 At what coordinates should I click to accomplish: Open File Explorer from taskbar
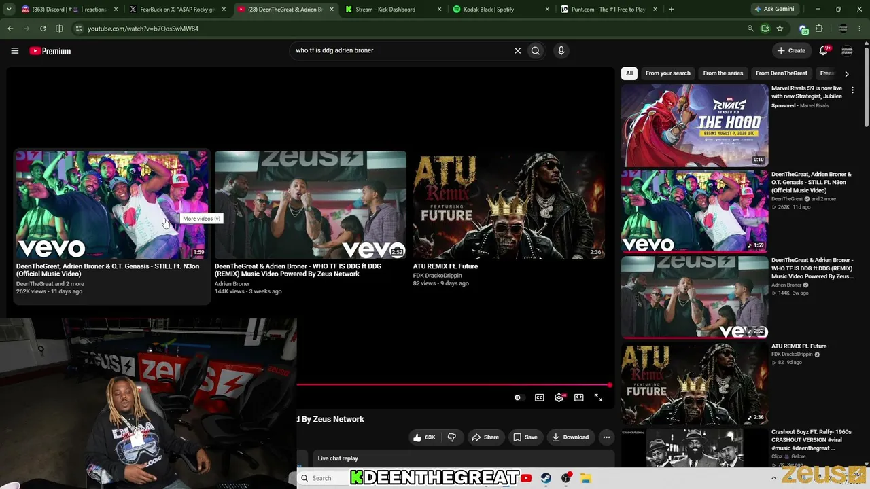[x=586, y=478]
